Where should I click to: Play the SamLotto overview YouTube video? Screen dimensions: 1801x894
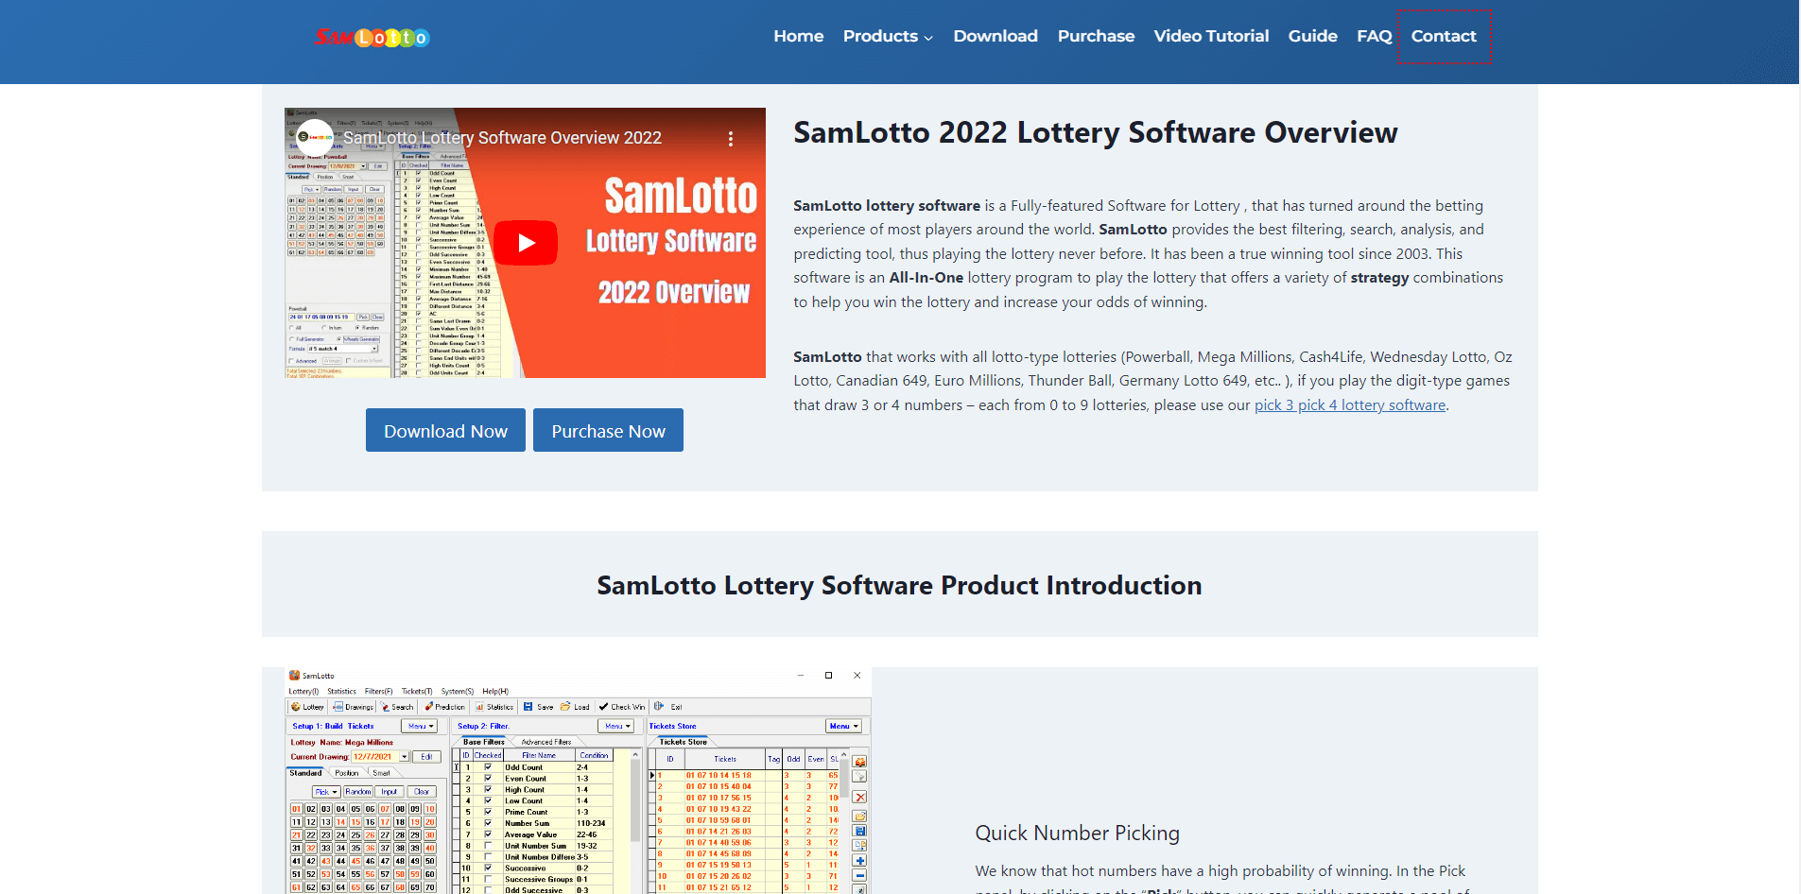point(526,243)
